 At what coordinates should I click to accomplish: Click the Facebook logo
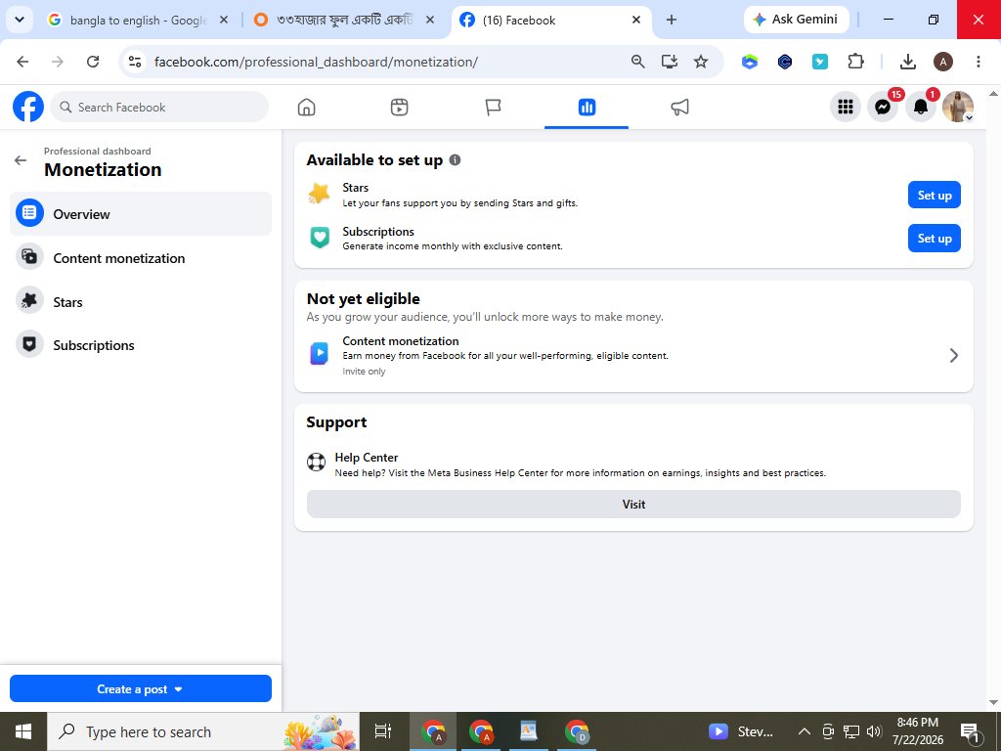(28, 107)
